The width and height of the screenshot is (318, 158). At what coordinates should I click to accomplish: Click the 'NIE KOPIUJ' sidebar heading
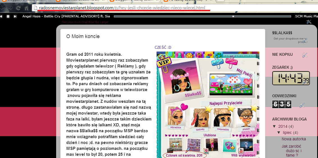(283, 54)
